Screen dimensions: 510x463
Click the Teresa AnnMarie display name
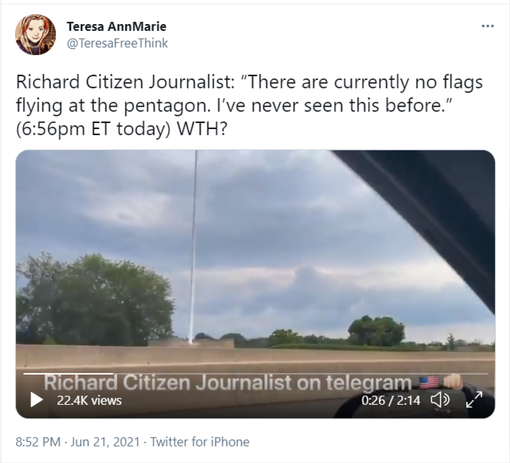point(116,26)
